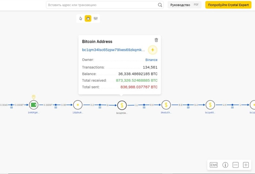Viewport: 255px width, 174px height.
Task: Click the 3Ne0JCh... address label
Action: [x=166, y=113]
